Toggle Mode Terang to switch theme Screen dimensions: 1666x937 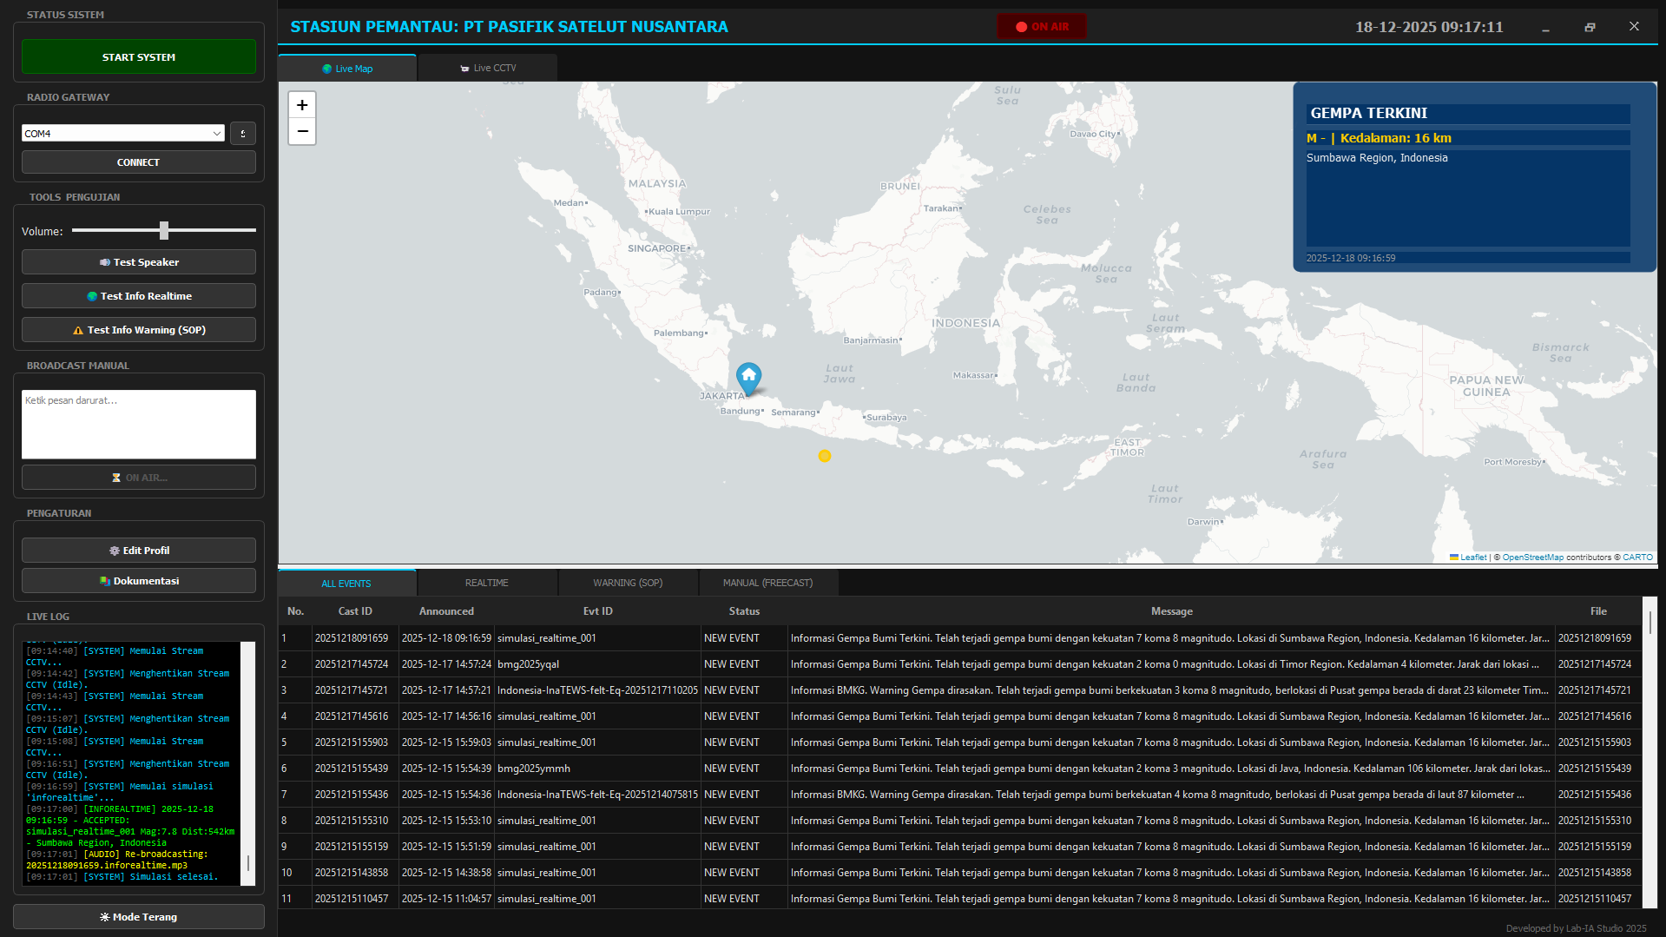[x=138, y=916]
